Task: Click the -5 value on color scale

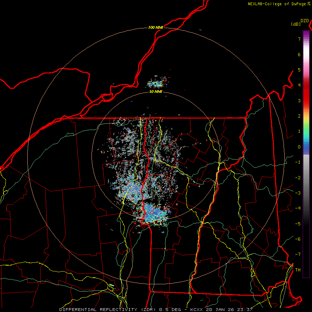Action: point(298,224)
